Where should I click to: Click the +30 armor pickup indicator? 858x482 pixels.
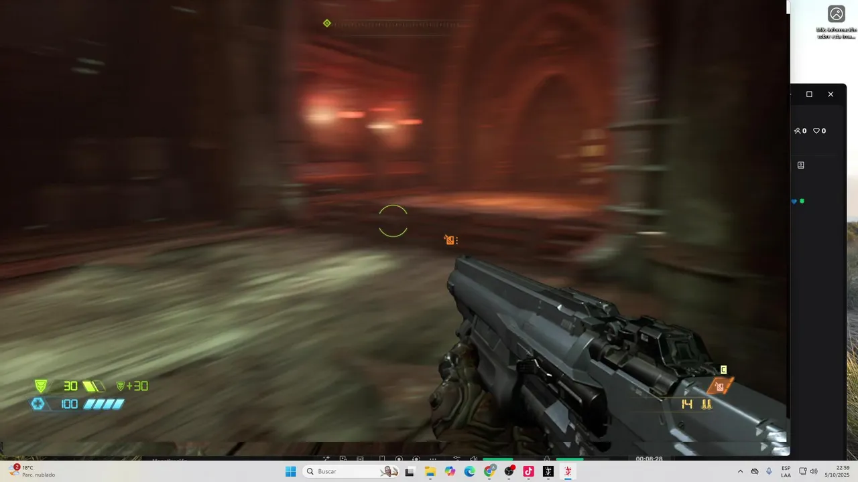[132, 386]
